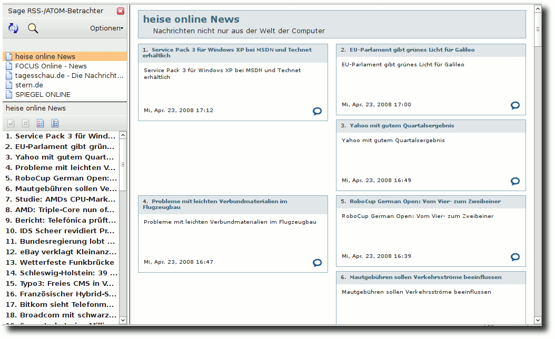The width and height of the screenshot is (555, 339).
Task: Open comment bubble for Service Pack 3 article
Action: click(x=317, y=111)
